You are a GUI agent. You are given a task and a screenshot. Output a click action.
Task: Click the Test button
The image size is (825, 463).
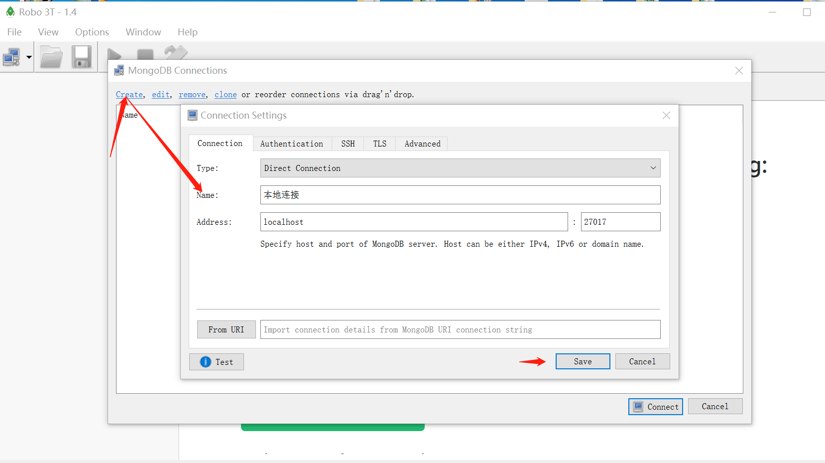click(217, 362)
